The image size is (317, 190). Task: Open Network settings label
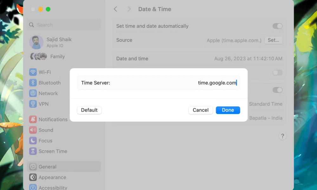click(48, 93)
